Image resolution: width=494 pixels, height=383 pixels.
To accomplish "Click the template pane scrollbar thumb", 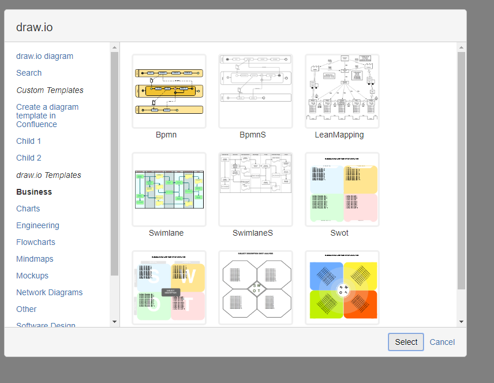I will pyautogui.click(x=461, y=170).
